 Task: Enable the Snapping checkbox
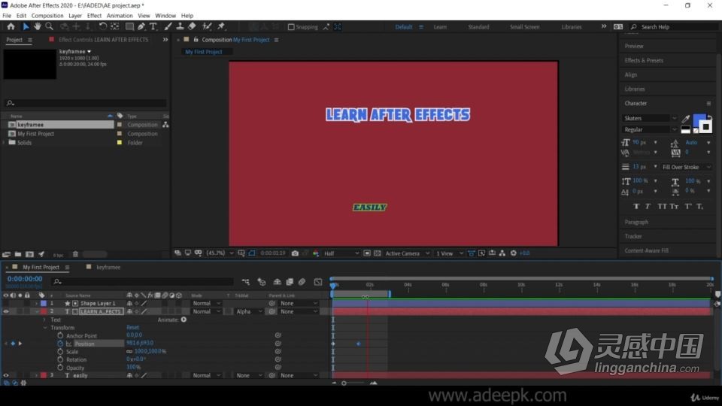pos(291,27)
